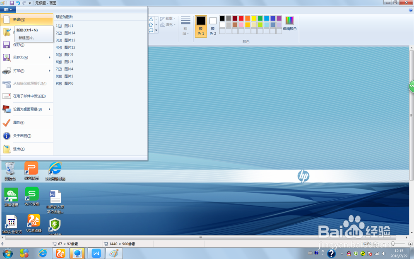Select the up arrow shape
Image resolution: width=414 pixels, height=259 pixels.
point(151,24)
